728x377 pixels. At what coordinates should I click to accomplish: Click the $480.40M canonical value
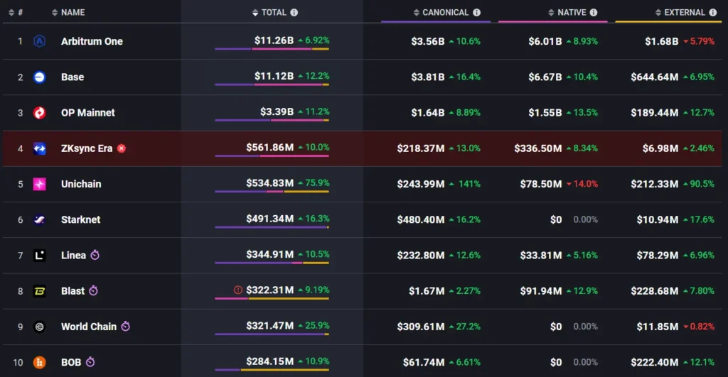pyautogui.click(x=421, y=220)
